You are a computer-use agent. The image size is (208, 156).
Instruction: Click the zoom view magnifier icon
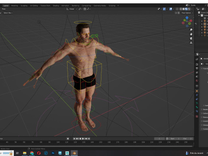pyautogui.click(x=191, y=30)
